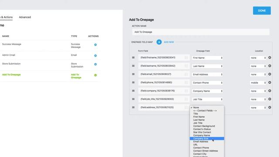Open location dropdown in address row

(258, 108)
